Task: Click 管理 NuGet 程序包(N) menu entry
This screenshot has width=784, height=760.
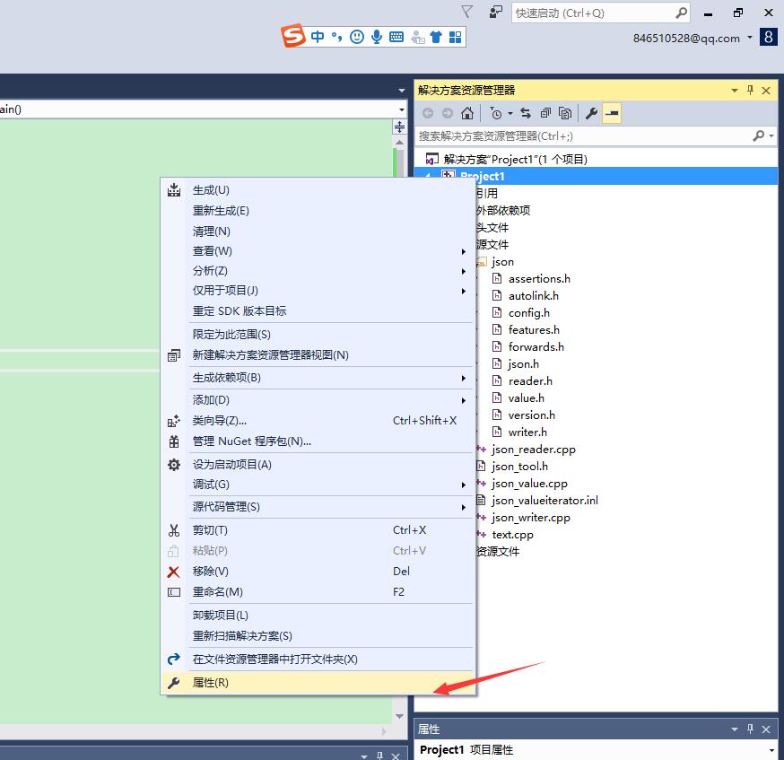Action: point(251,441)
